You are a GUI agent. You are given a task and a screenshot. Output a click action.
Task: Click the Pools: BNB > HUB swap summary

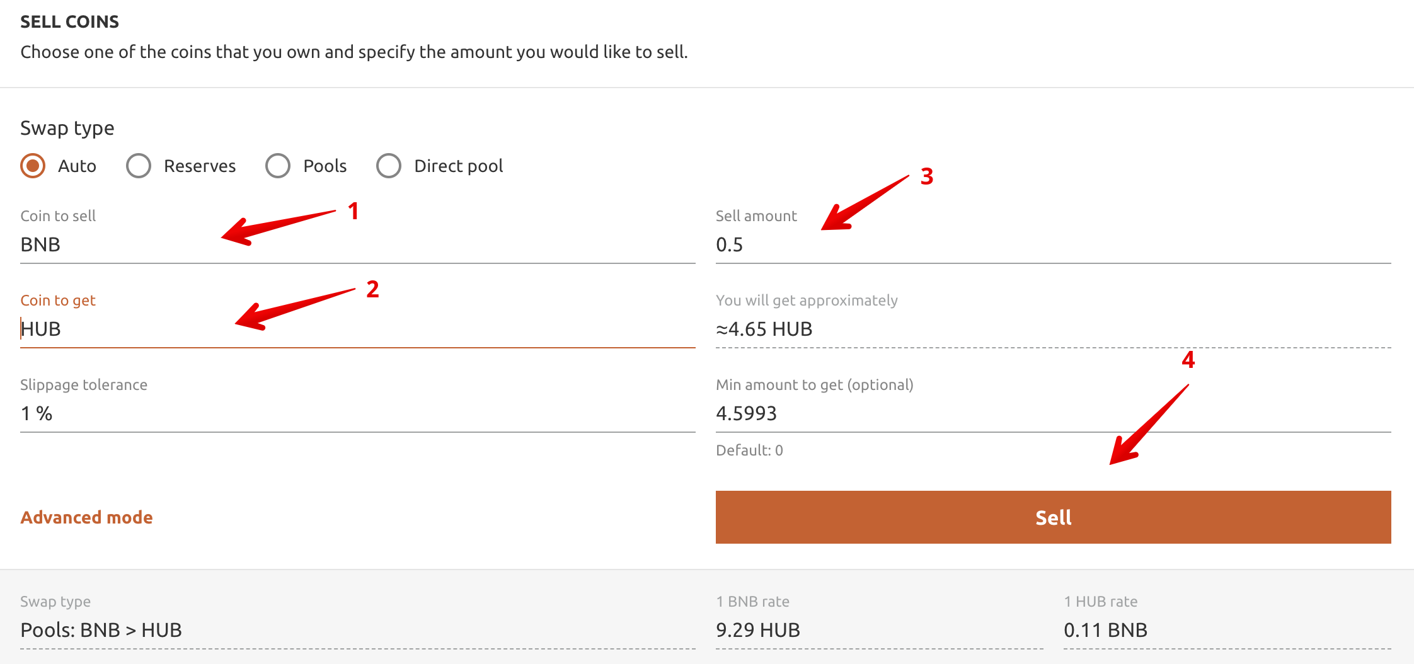[101, 630]
